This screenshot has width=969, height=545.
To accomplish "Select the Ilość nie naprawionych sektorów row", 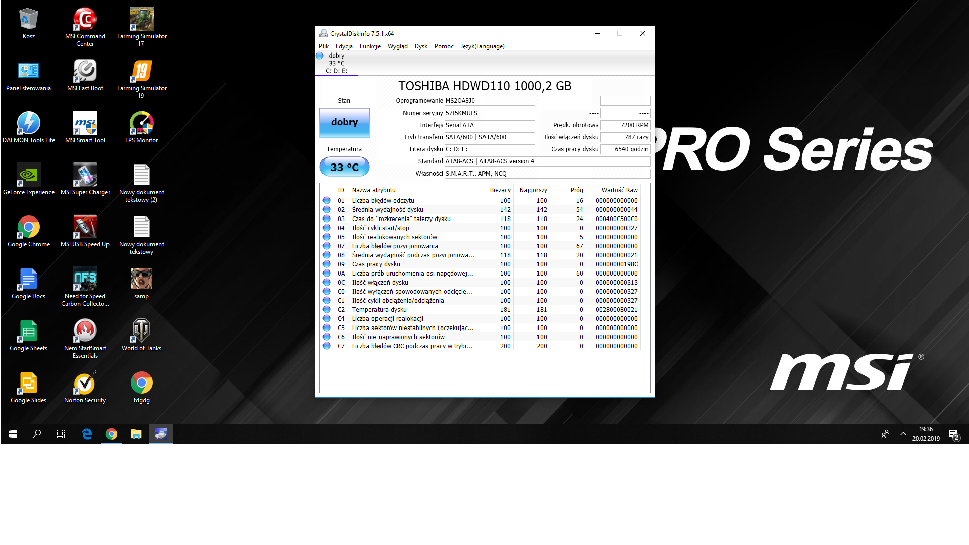I will tap(481, 337).
